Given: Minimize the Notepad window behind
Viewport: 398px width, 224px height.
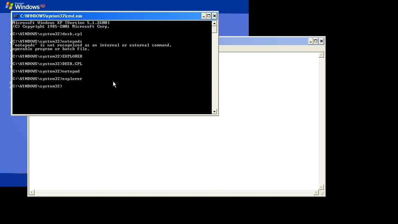Looking at the screenshot, I should tap(311, 41).
